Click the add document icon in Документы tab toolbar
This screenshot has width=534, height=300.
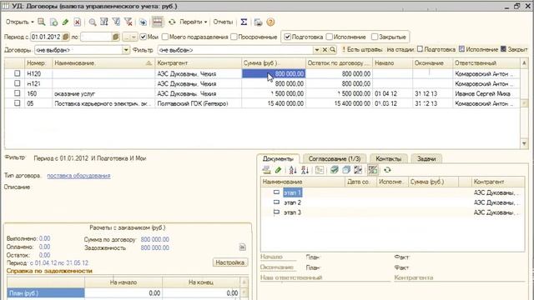pos(266,170)
